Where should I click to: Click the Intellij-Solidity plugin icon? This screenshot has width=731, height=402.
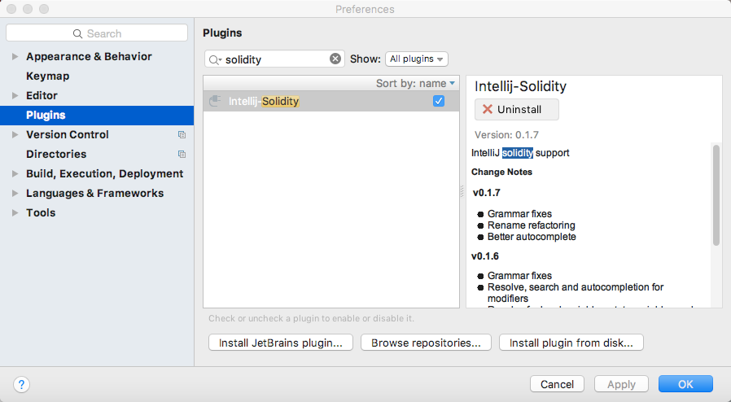point(215,101)
